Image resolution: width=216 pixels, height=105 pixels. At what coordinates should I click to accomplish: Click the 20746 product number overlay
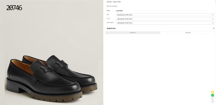point(14,8)
